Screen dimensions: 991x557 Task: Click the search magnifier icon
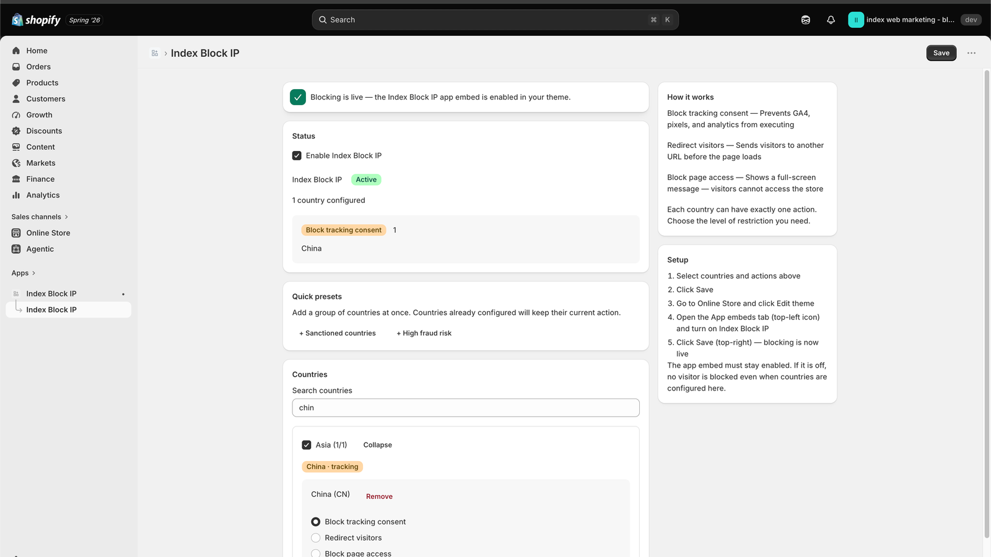(323, 20)
